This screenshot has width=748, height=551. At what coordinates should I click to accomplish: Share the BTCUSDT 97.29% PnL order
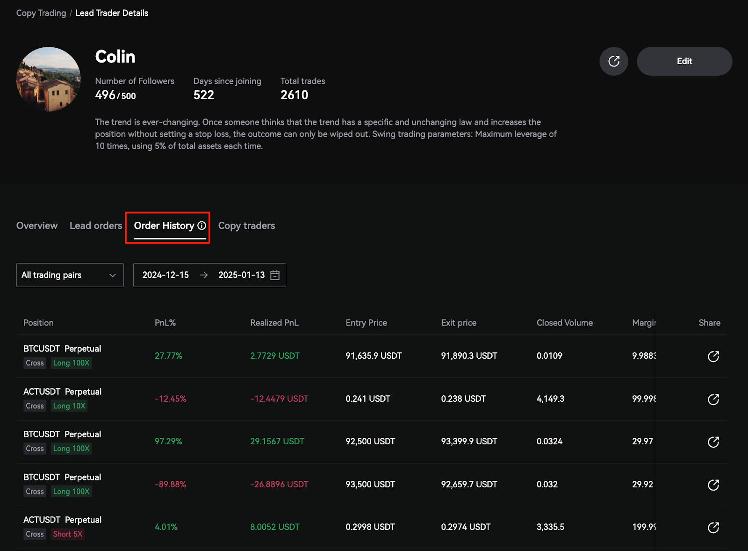713,442
